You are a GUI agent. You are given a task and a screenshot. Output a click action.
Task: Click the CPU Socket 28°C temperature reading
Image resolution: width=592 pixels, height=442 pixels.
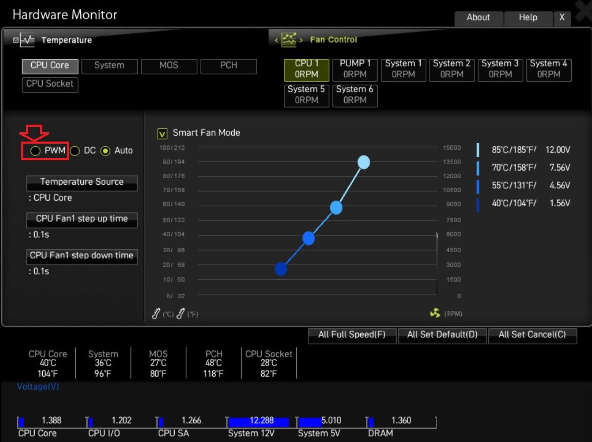point(269,364)
